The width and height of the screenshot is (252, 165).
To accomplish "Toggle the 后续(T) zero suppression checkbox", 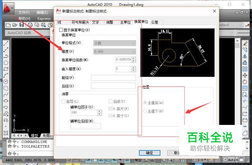I will pos(110,101).
